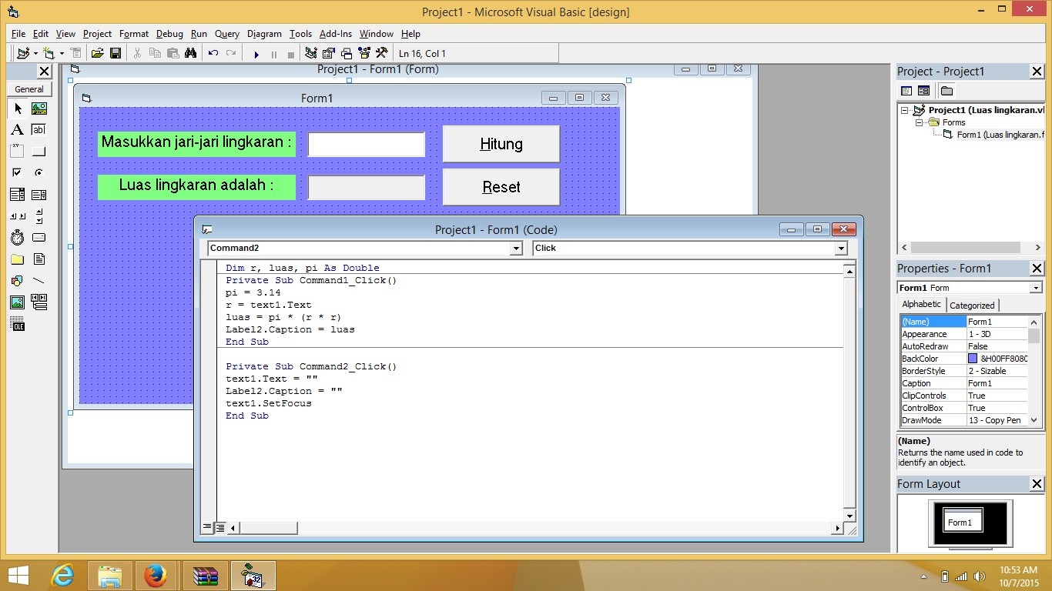1052x591 pixels.
Task: Click View Object in Project panel
Action: (923, 91)
